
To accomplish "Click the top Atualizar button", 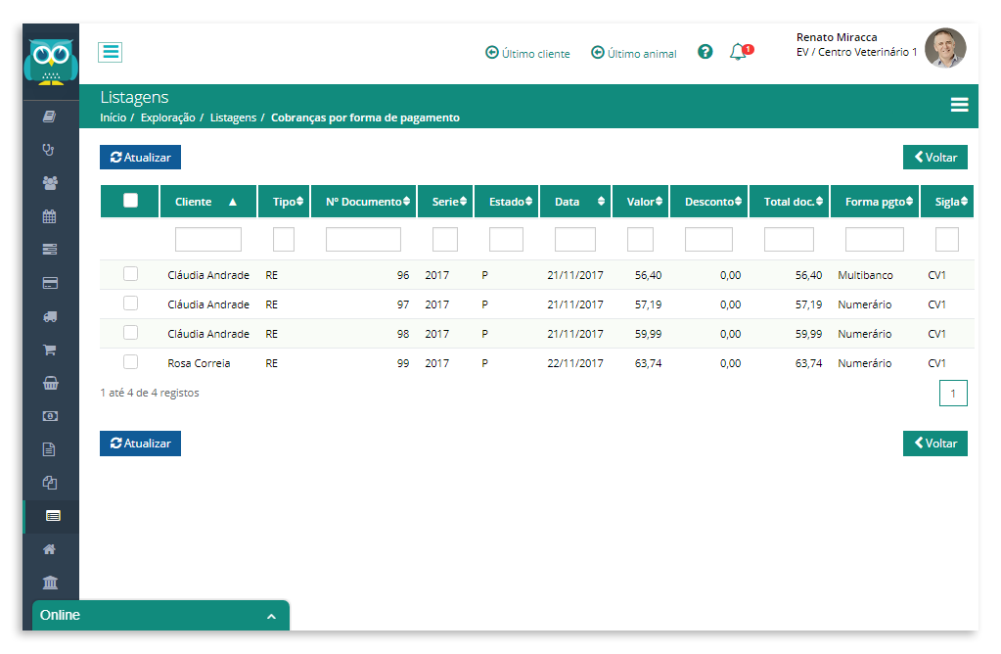I will [141, 157].
